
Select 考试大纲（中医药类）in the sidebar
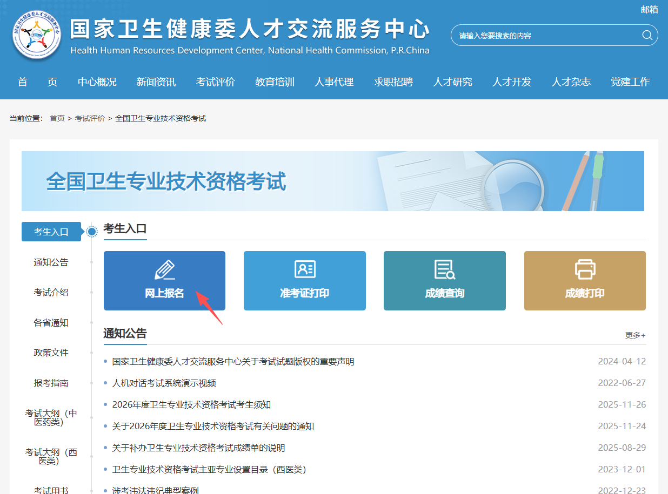click(51, 418)
